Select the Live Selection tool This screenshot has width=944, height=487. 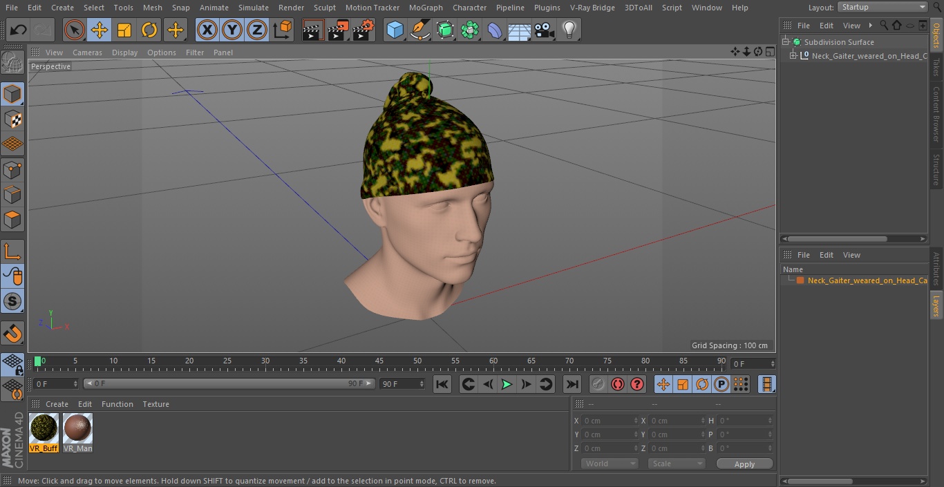click(75, 30)
